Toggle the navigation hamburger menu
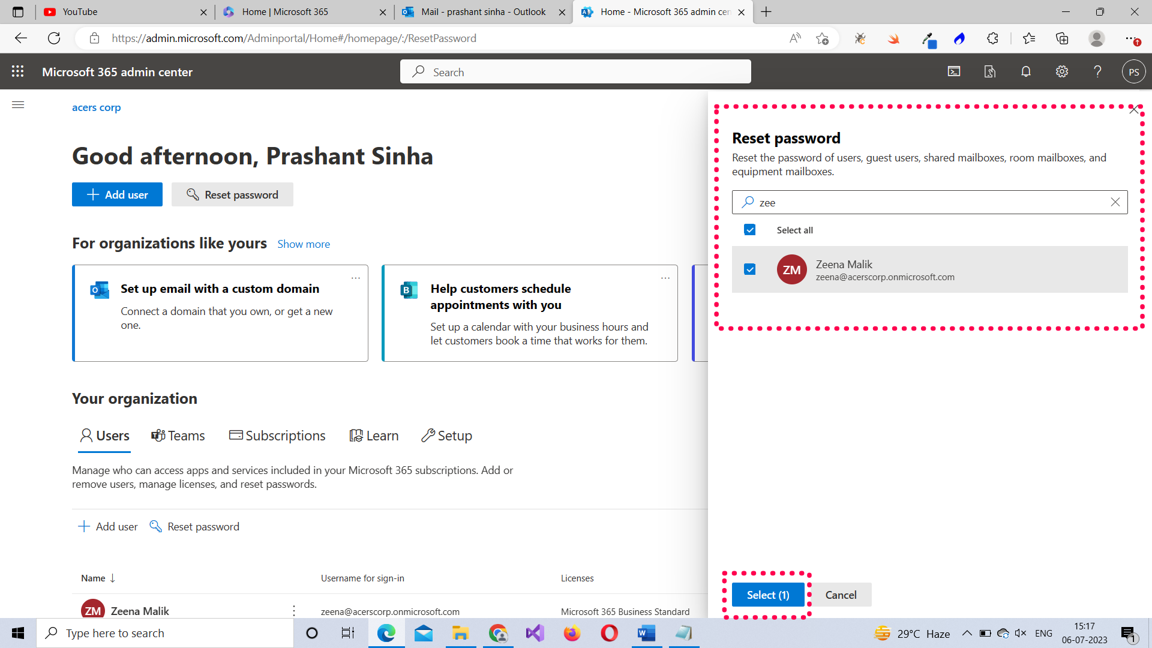Screen dimensions: 1152x648 point(18,105)
